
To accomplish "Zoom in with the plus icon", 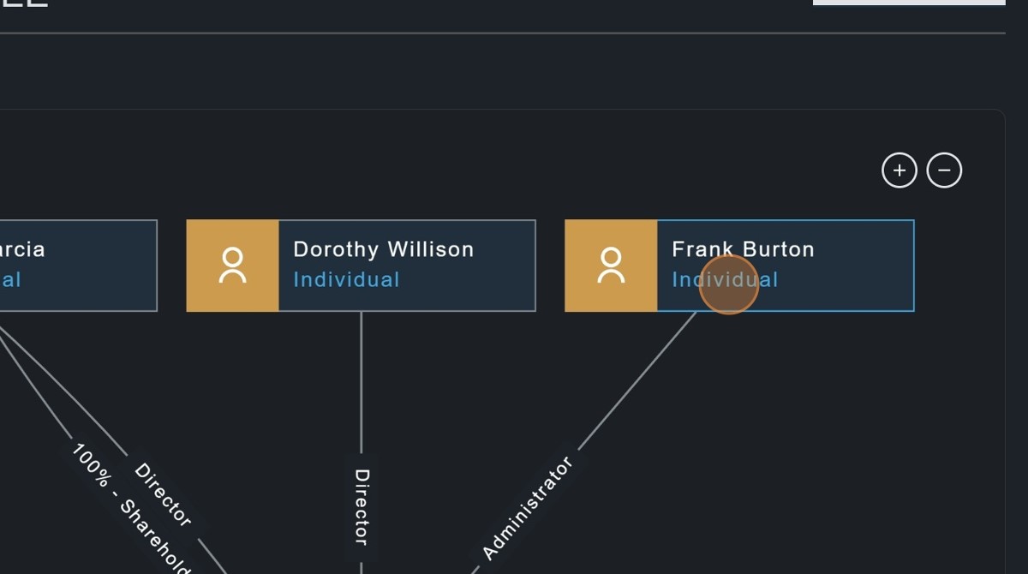I will pyautogui.click(x=899, y=170).
